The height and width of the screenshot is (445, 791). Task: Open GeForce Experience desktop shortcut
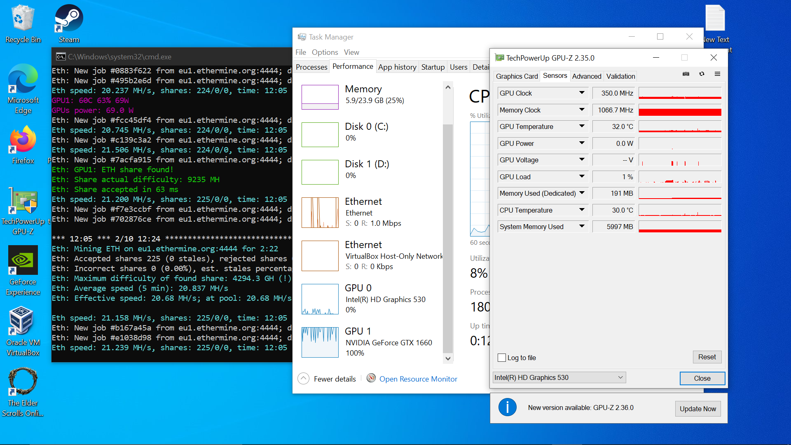pos(23,271)
